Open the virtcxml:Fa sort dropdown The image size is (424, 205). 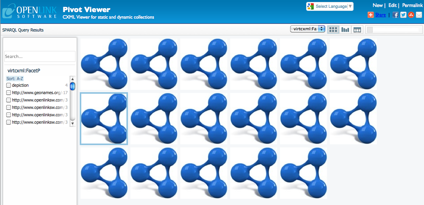pyautogui.click(x=307, y=29)
